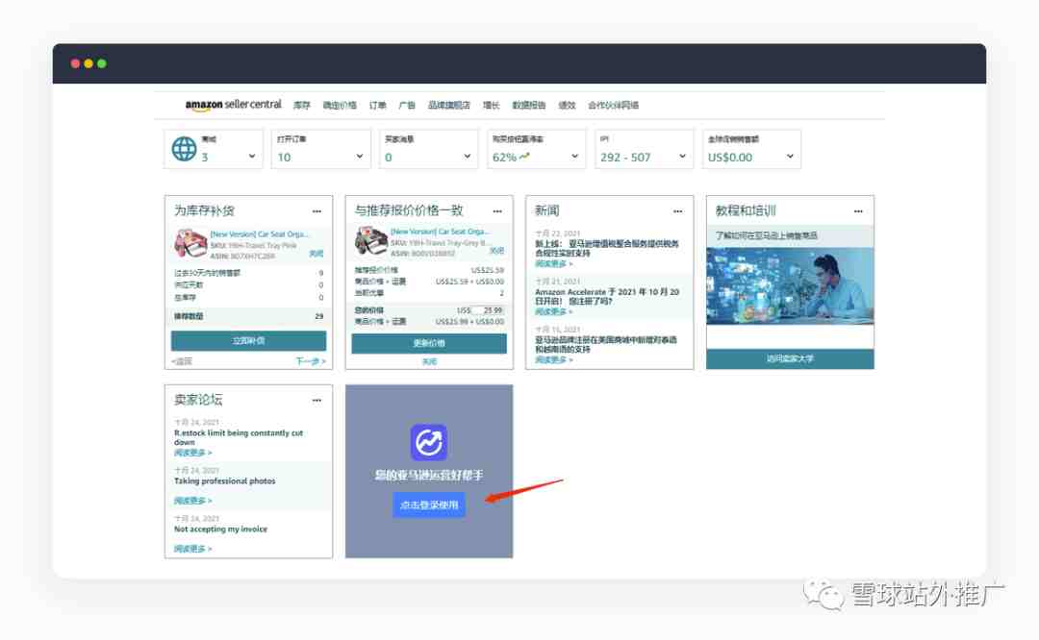The height and width of the screenshot is (640, 1039).
Task: Click the 'Not accepting my invoice' forum title
Action: (x=220, y=529)
